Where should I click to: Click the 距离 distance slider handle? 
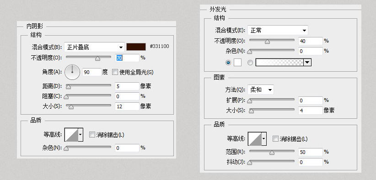tap(68, 87)
